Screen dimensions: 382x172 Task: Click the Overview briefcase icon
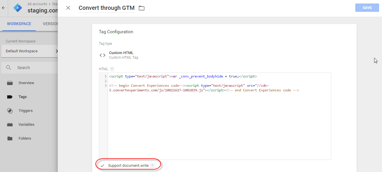pyautogui.click(x=10, y=83)
